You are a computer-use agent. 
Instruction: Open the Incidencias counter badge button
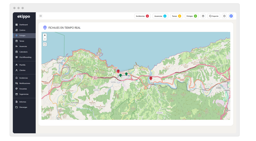142,16
